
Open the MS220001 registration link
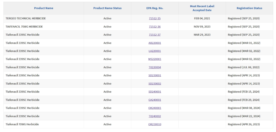pyautogui.click(x=155, y=59)
